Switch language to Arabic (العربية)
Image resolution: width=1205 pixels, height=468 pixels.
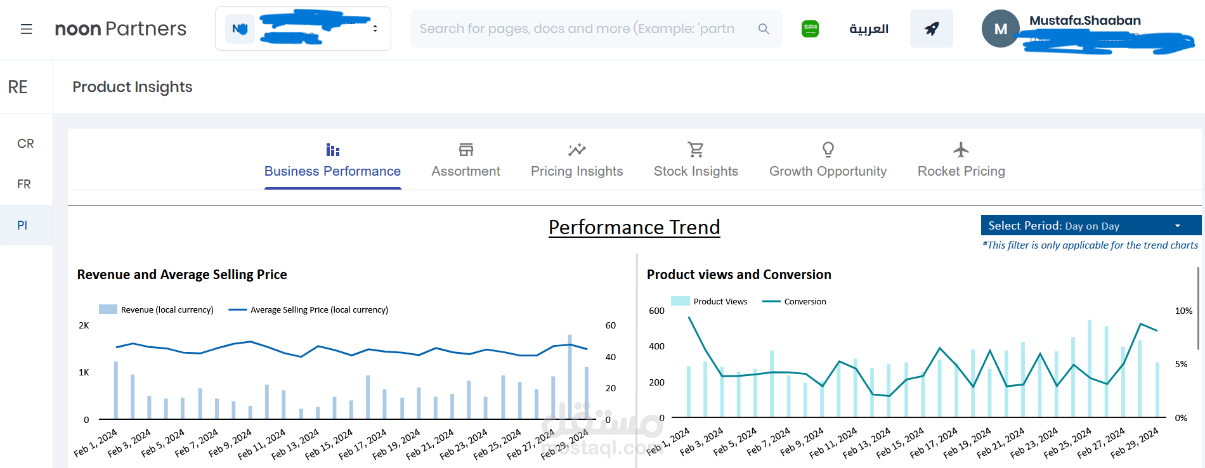click(868, 29)
